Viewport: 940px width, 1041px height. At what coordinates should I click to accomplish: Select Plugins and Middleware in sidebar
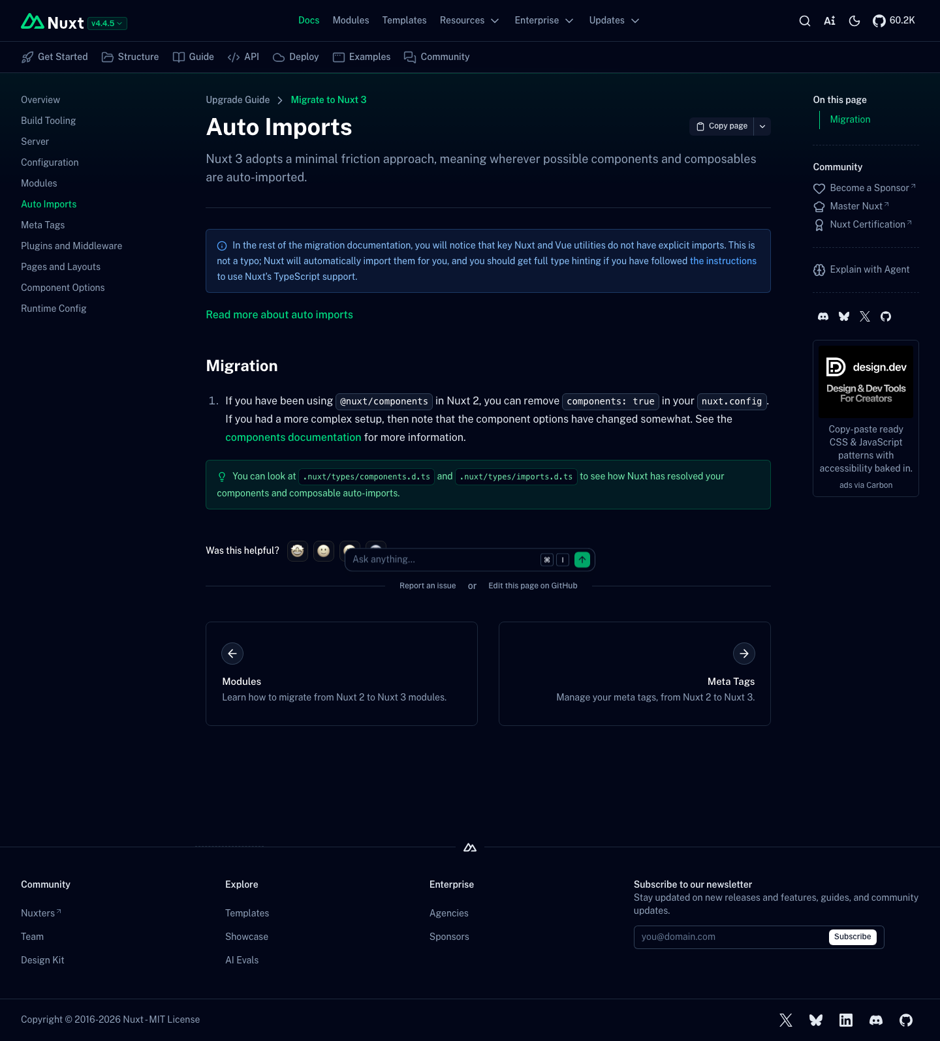coord(72,246)
